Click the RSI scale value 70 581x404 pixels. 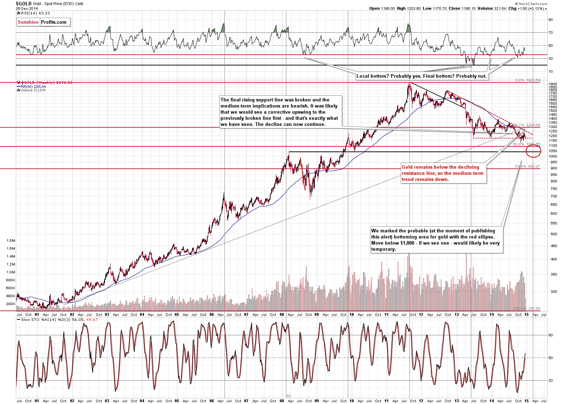(551, 33)
